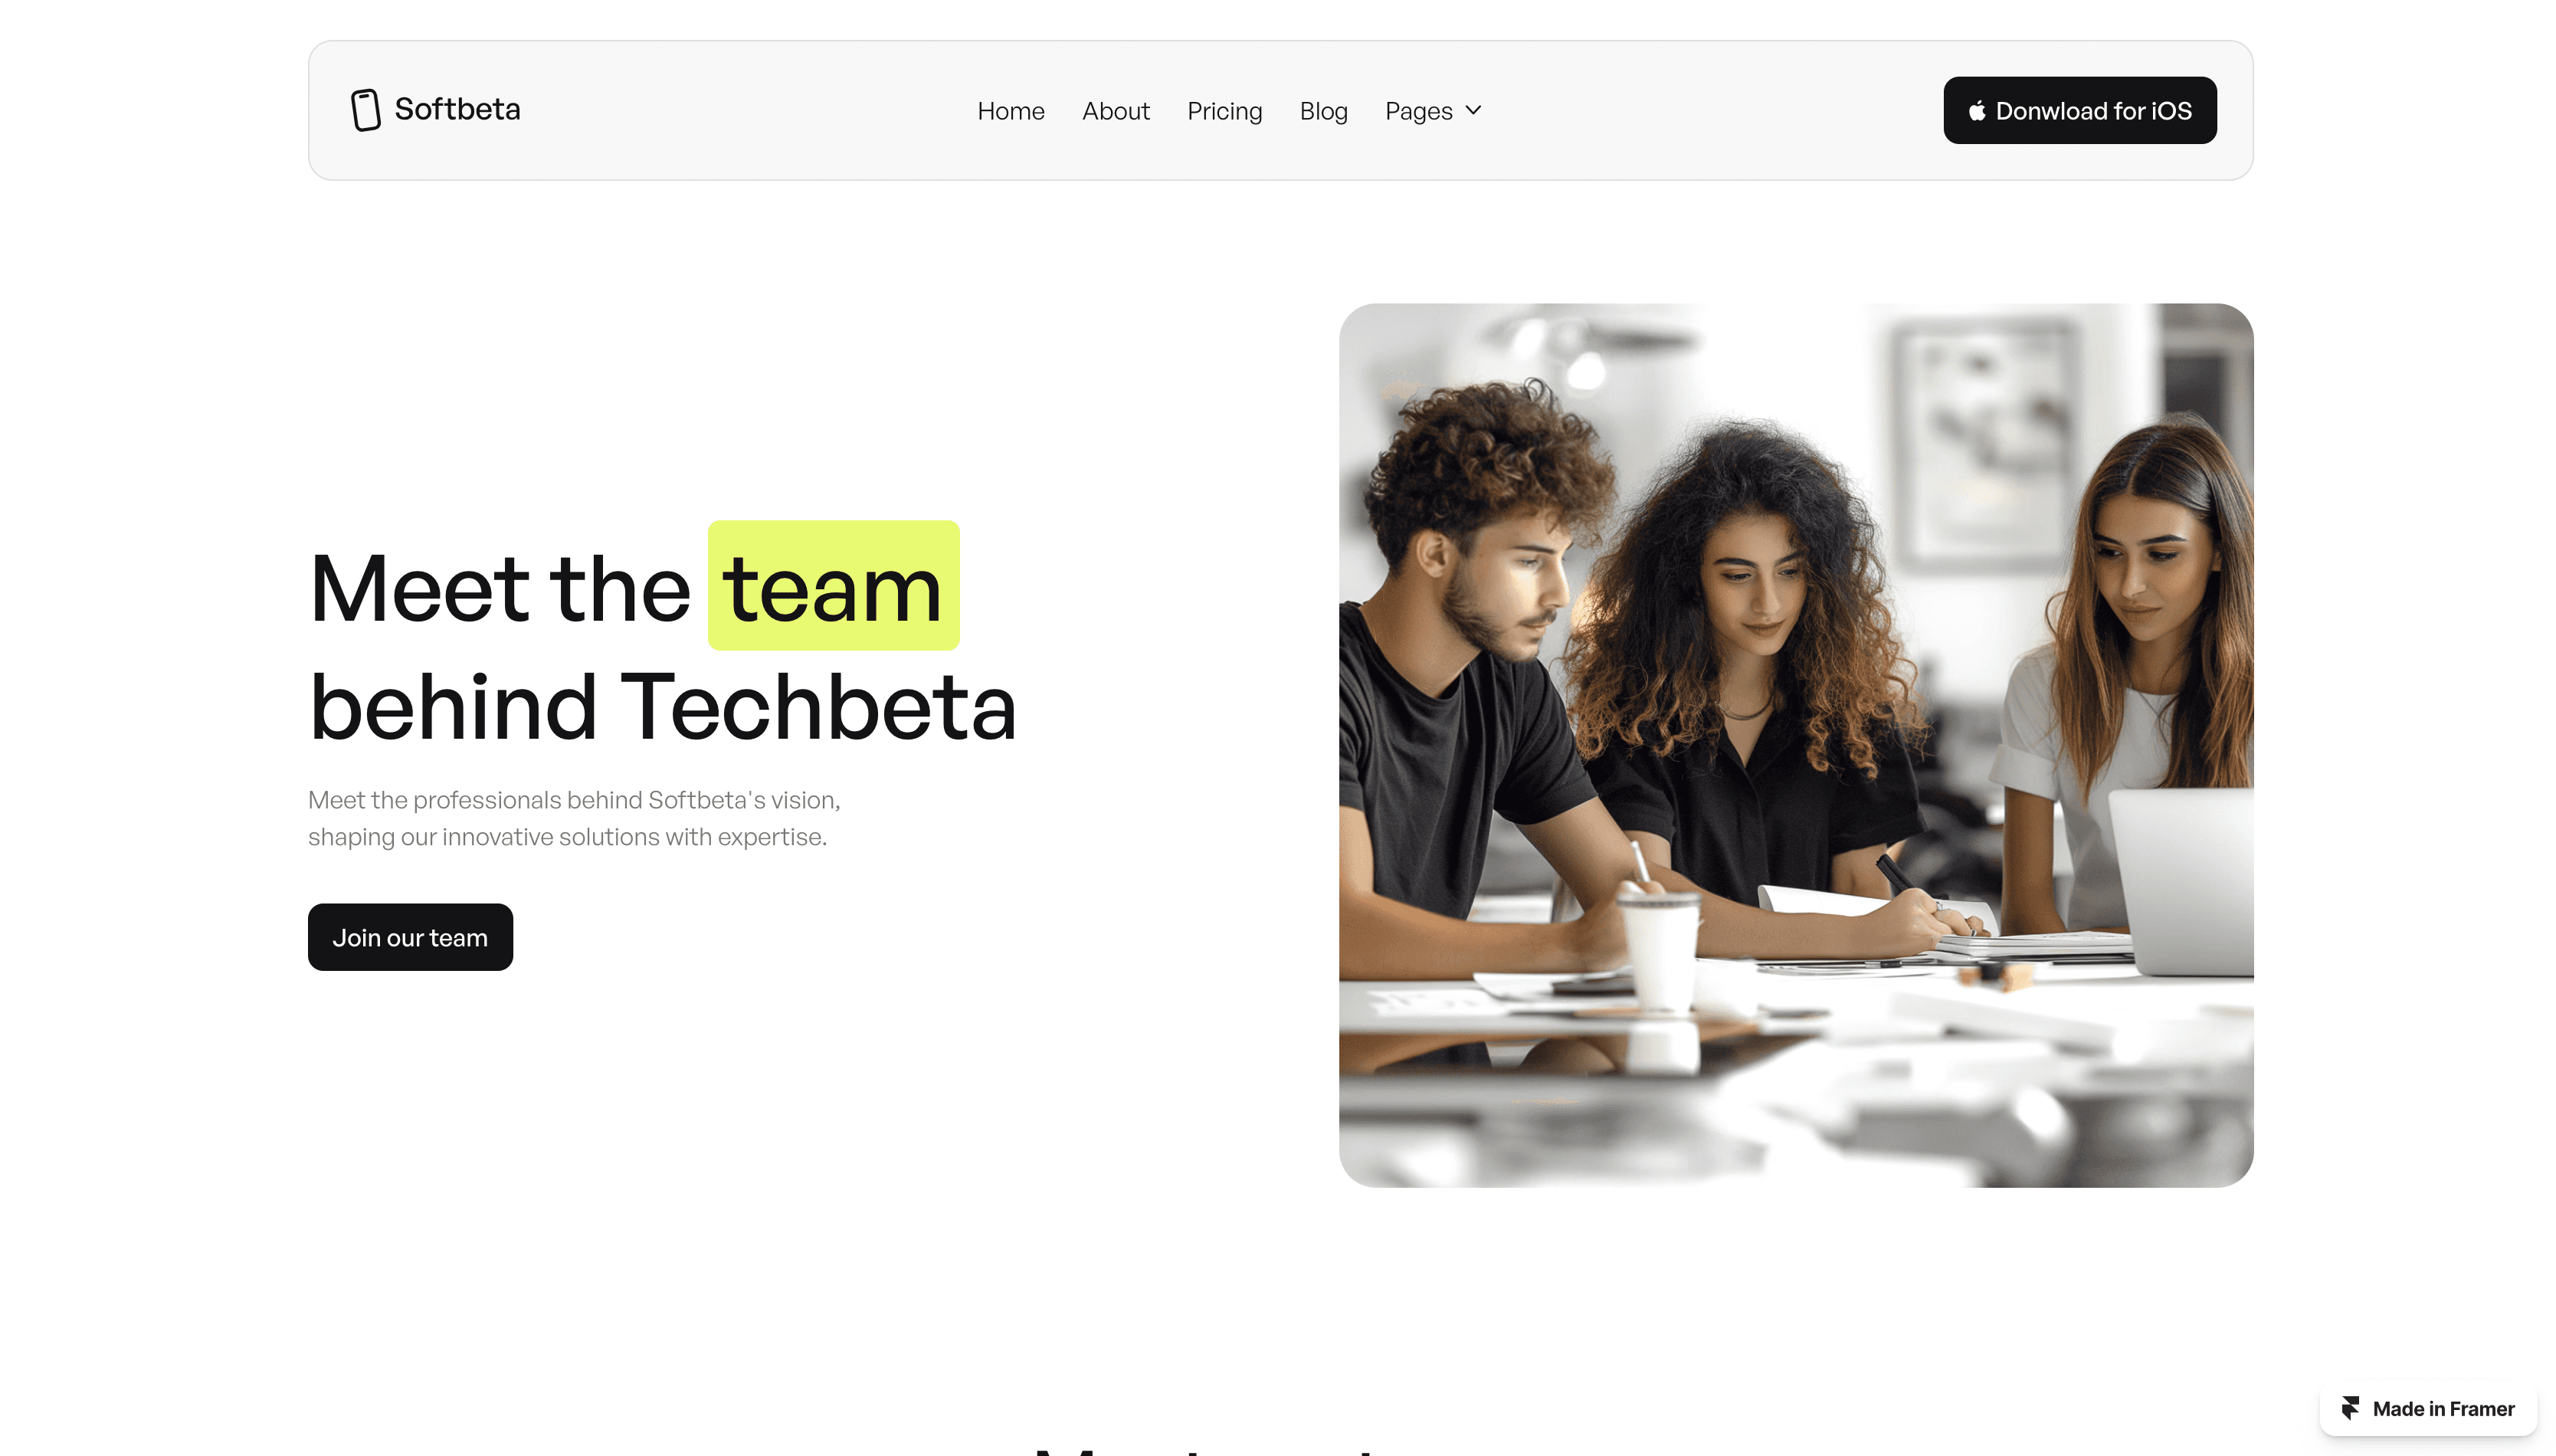Screen dimensions: 2556x1456
Task: Open the Pages menu item
Action: (x=1433, y=110)
